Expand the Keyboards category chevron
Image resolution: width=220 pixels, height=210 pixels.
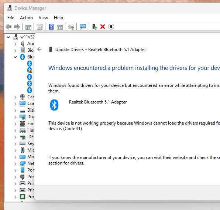click(x=15, y=144)
